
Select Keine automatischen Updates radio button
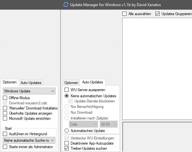click(x=66, y=96)
